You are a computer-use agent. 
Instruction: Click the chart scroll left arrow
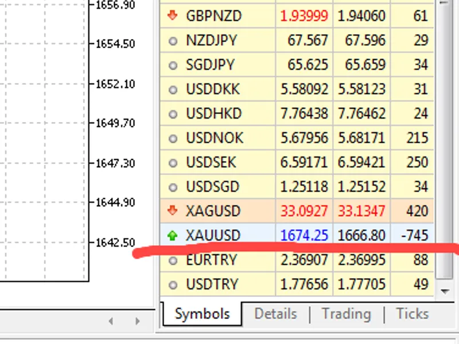coord(111,321)
